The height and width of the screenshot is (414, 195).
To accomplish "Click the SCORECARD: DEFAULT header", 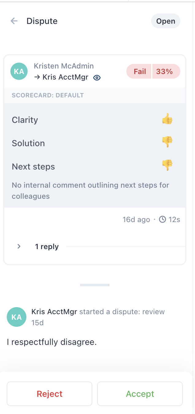I will (x=48, y=95).
